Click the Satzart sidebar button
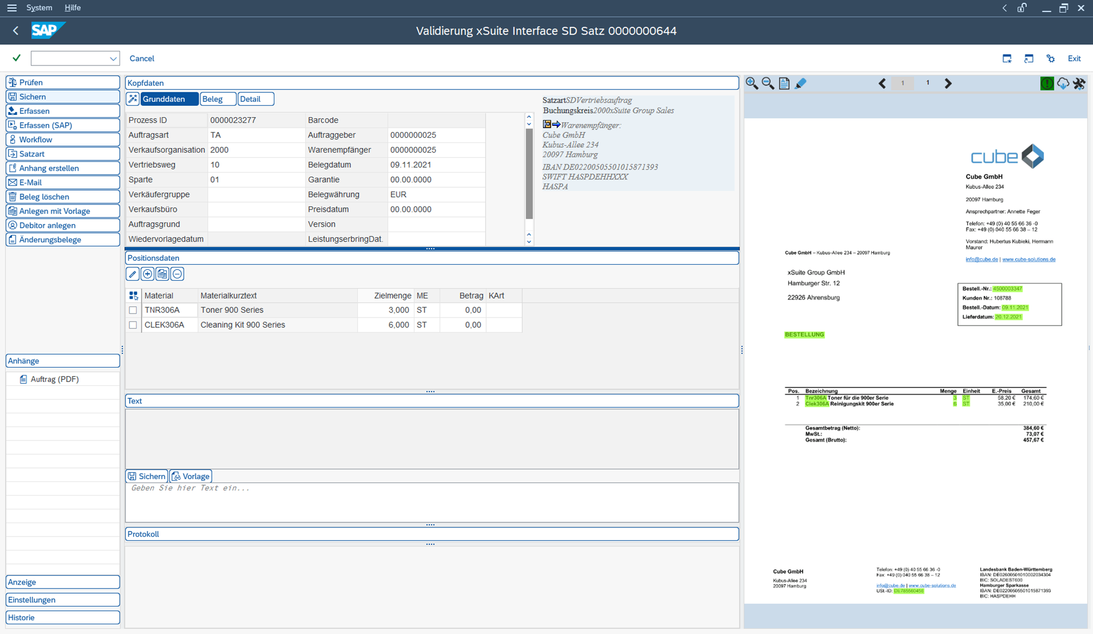The width and height of the screenshot is (1093, 634). point(63,154)
